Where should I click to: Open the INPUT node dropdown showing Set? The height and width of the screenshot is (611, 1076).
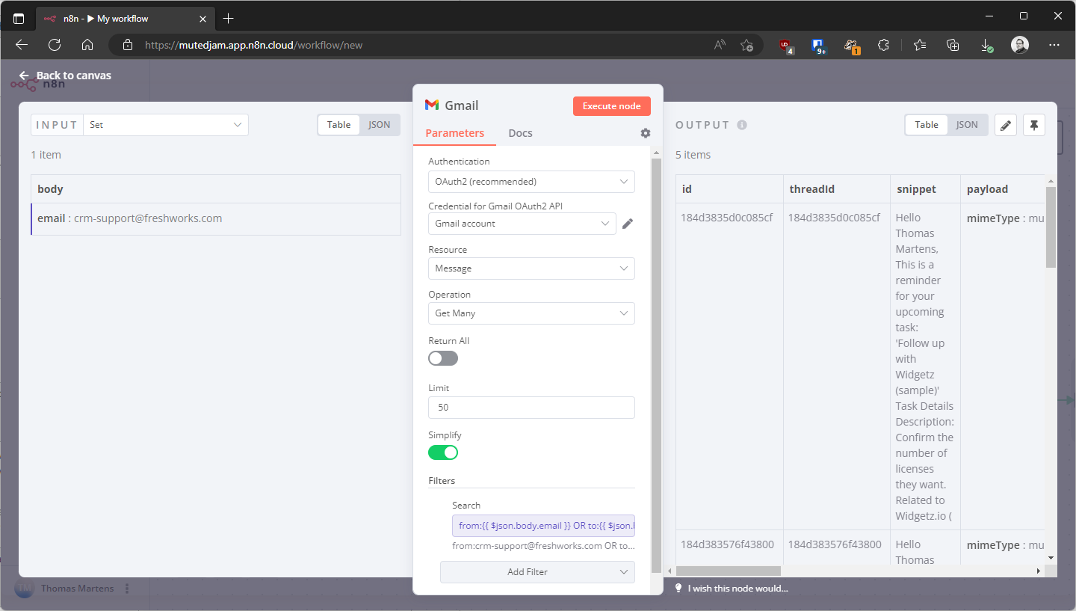166,125
